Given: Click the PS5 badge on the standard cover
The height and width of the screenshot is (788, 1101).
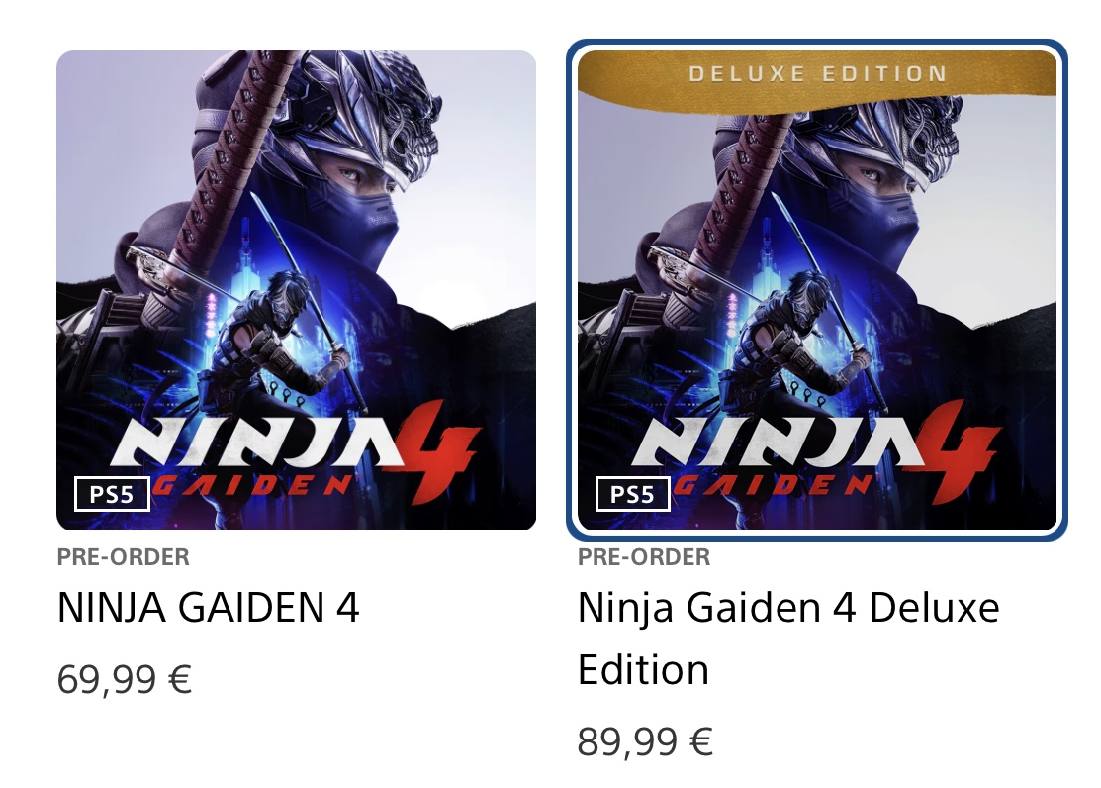Looking at the screenshot, I should (x=113, y=494).
